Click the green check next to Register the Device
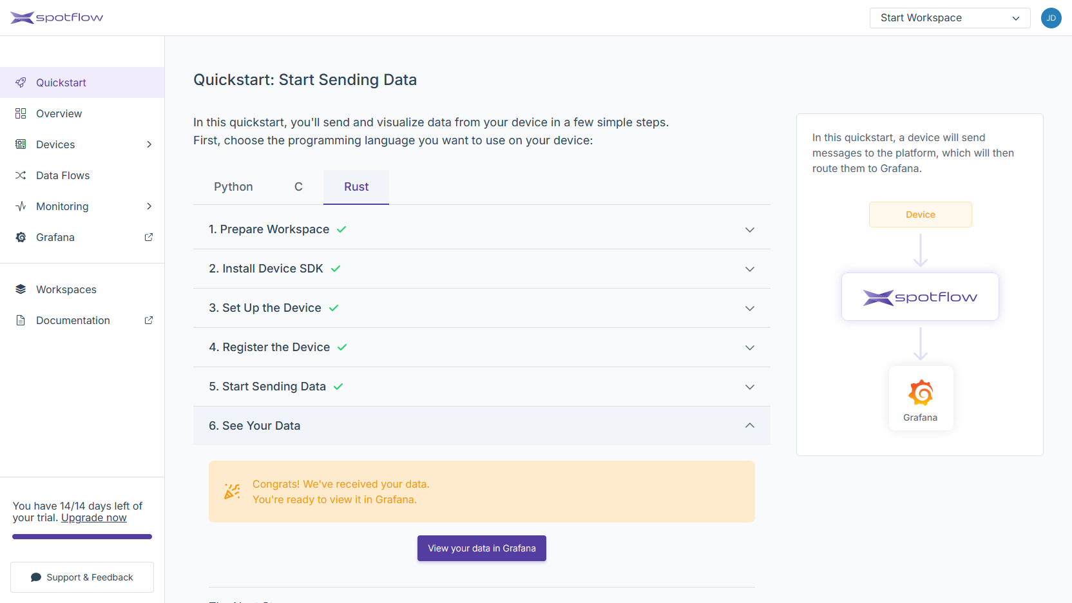The image size is (1072, 603). pyautogui.click(x=342, y=347)
